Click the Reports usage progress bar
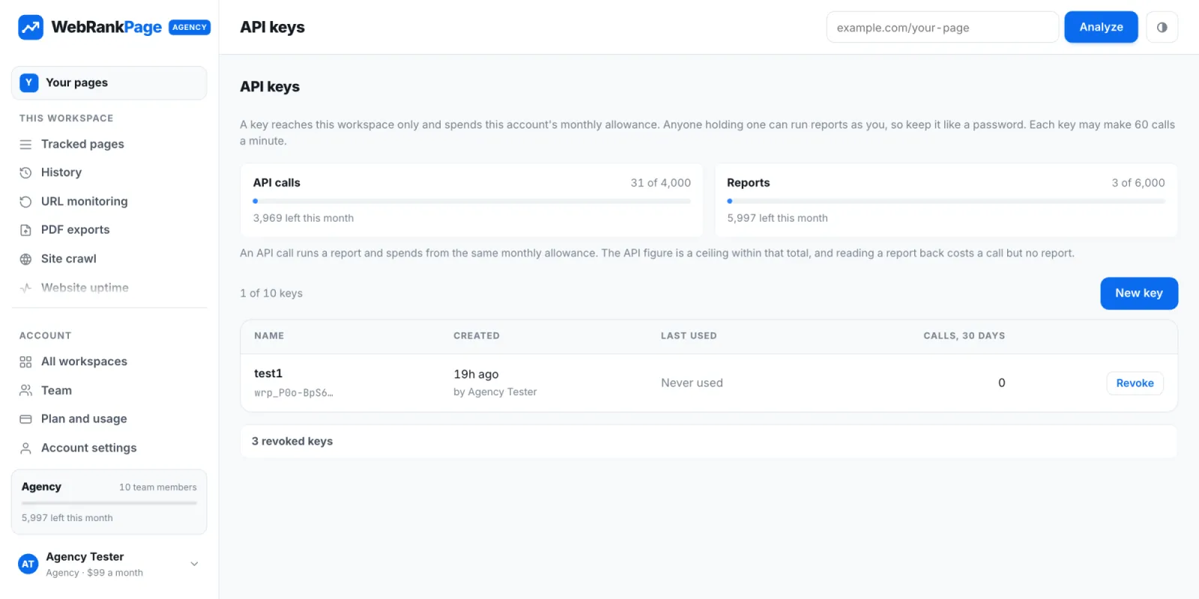This screenshot has height=599, width=1199. (946, 201)
